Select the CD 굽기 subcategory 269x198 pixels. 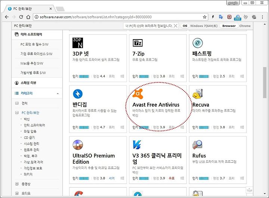(x=30, y=138)
